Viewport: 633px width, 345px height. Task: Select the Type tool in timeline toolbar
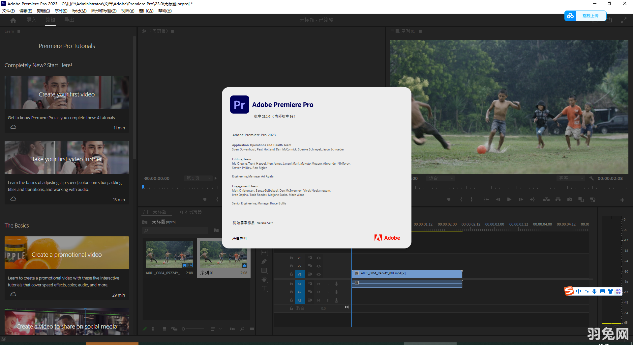[264, 288]
